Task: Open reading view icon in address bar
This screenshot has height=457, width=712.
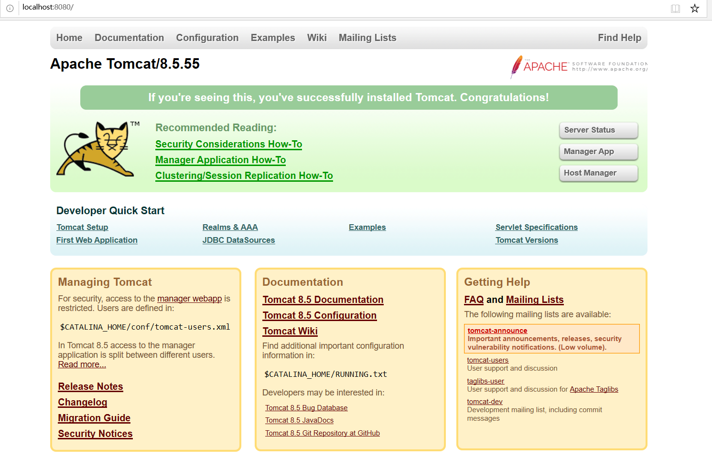Action: point(675,8)
